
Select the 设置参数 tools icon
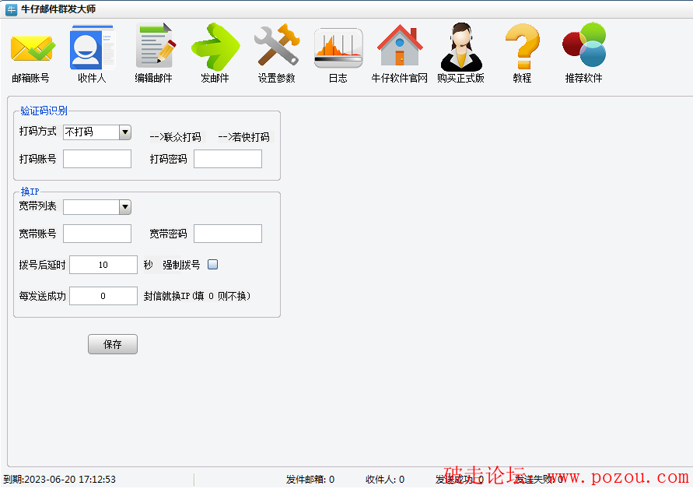[276, 48]
